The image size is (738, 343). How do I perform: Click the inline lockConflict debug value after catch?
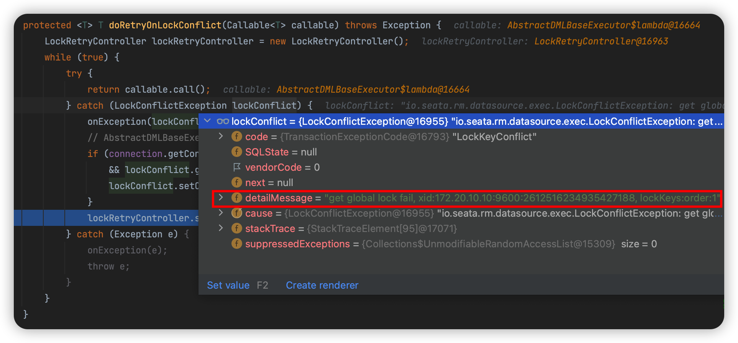524,106
